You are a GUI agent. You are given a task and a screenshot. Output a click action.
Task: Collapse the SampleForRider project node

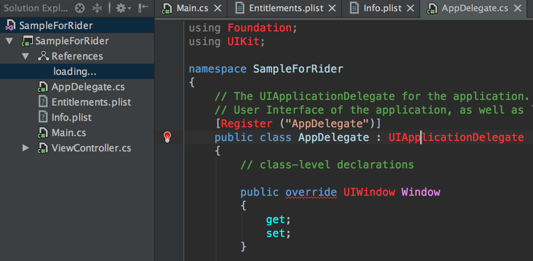click(10, 41)
